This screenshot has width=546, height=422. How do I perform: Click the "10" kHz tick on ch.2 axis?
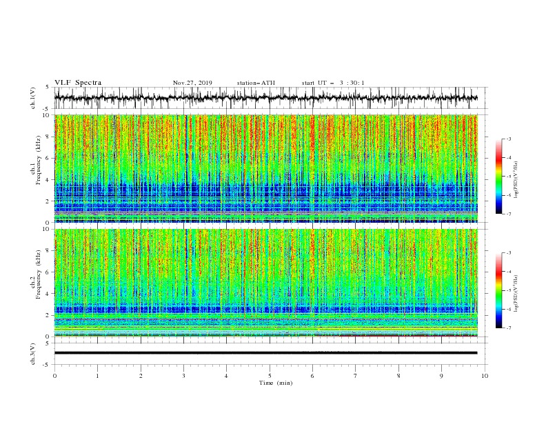click(x=48, y=229)
